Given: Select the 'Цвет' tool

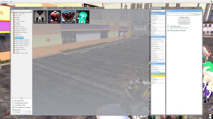Looking at the screenshot, I should point(158,83).
